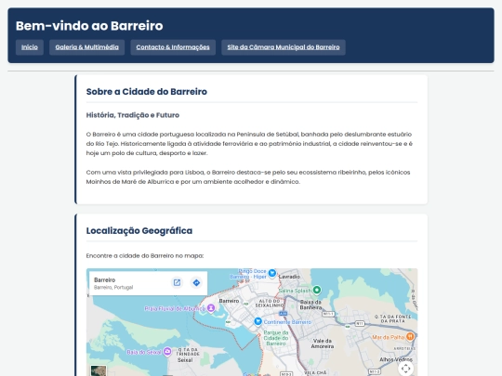
Task: Select Praia Fluvial de Alburrica marker
Action: coord(211,308)
